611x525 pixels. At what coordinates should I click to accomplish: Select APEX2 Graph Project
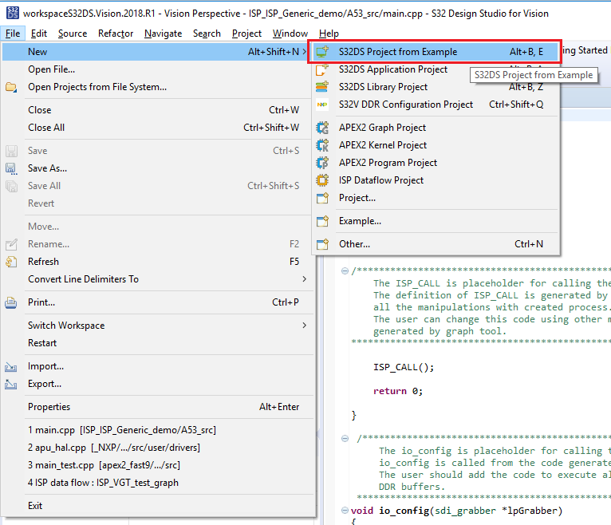point(436,128)
